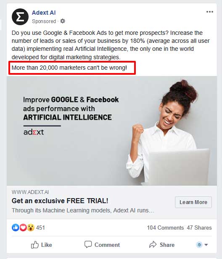The width and height of the screenshot is (222, 259).
Task: Click the Like thumbs-up button
Action: [42, 245]
